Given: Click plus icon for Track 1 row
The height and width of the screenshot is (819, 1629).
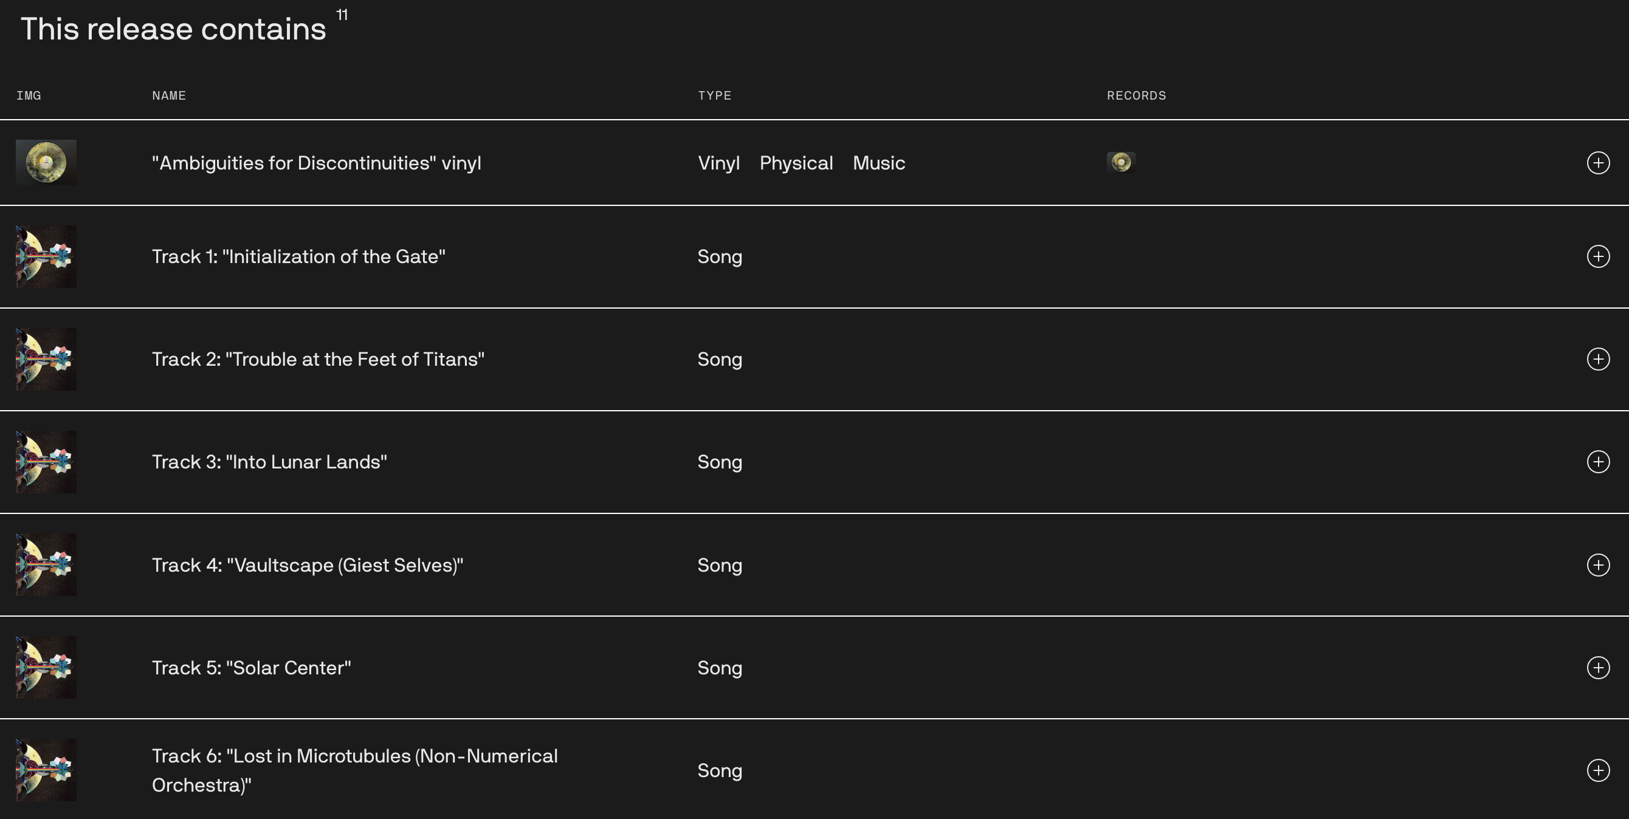Looking at the screenshot, I should click(1598, 256).
